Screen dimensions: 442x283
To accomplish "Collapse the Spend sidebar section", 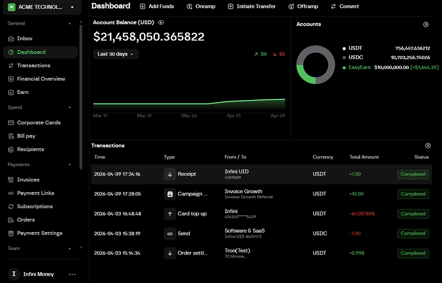I will pyautogui.click(x=70, y=108).
